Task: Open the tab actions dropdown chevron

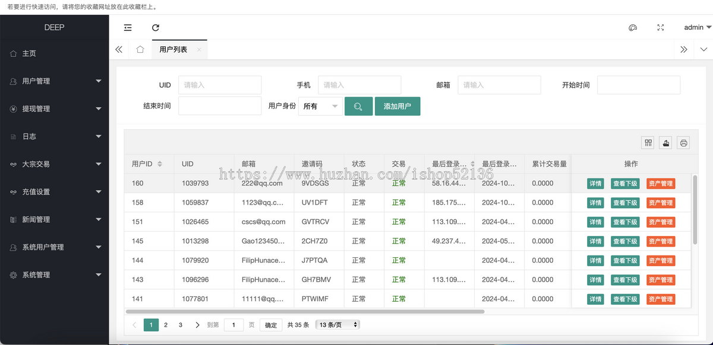Action: click(703, 50)
